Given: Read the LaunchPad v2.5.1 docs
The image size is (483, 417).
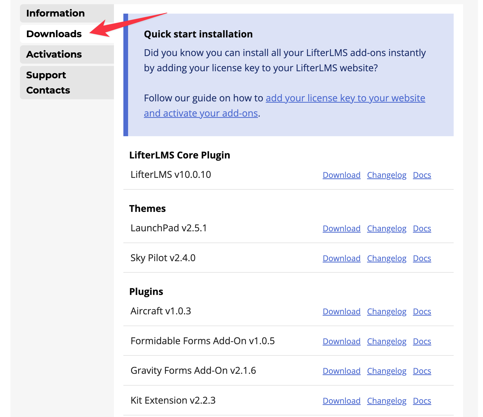Looking at the screenshot, I should click(422, 228).
